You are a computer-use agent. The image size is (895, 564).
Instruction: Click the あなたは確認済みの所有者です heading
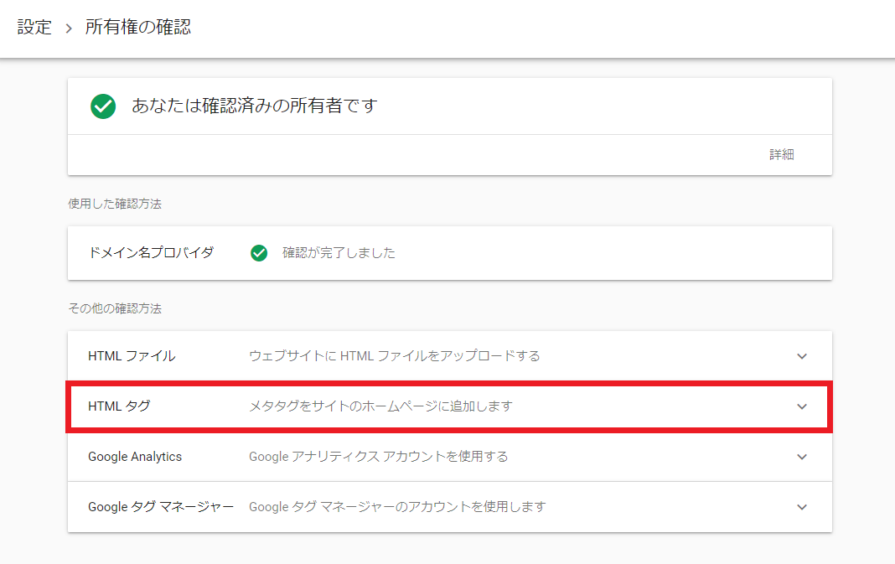[x=255, y=106]
